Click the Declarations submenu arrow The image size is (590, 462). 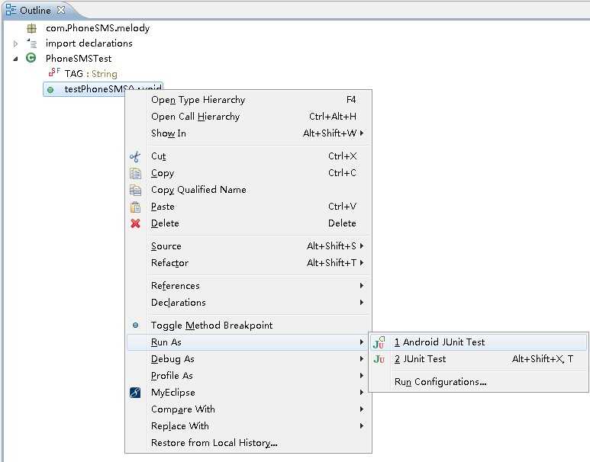[x=362, y=302]
